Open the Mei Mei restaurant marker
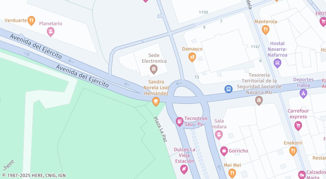326x179 pixels. point(232,173)
